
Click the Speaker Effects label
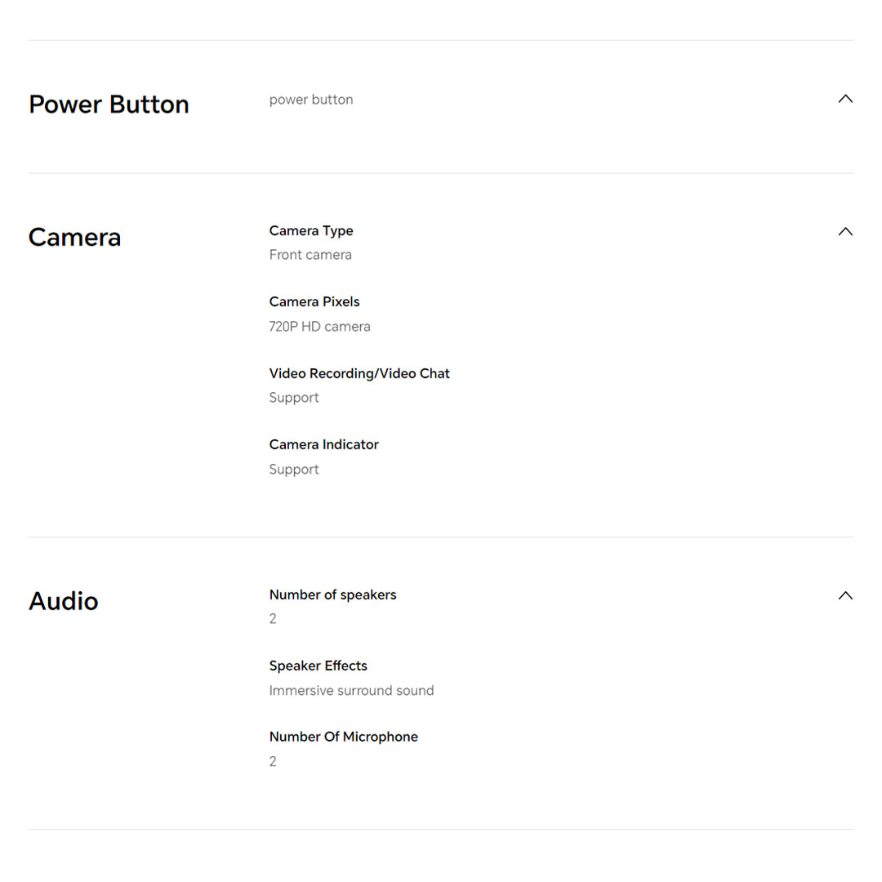coord(318,666)
